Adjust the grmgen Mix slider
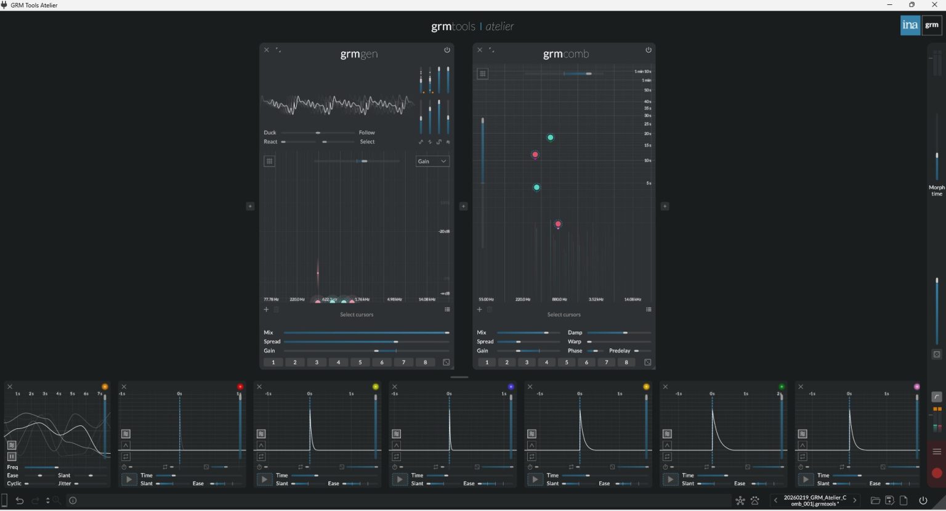Viewport: 946px width, 511px height. tap(366, 333)
